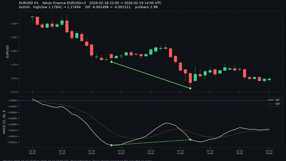Click the 1.180 price axis tick
This screenshot has height=161, width=286.
(14, 51)
